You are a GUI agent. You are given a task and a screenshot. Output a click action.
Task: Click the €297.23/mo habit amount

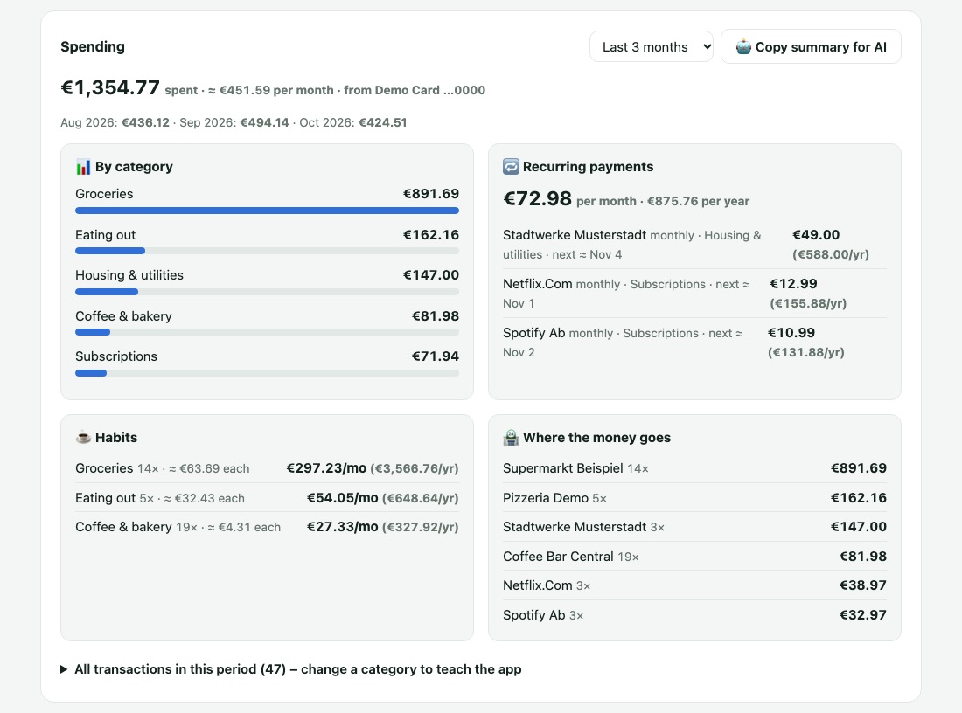click(326, 468)
